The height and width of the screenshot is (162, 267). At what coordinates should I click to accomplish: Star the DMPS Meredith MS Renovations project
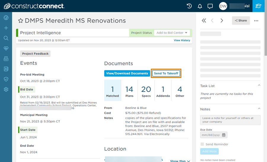click(21, 21)
